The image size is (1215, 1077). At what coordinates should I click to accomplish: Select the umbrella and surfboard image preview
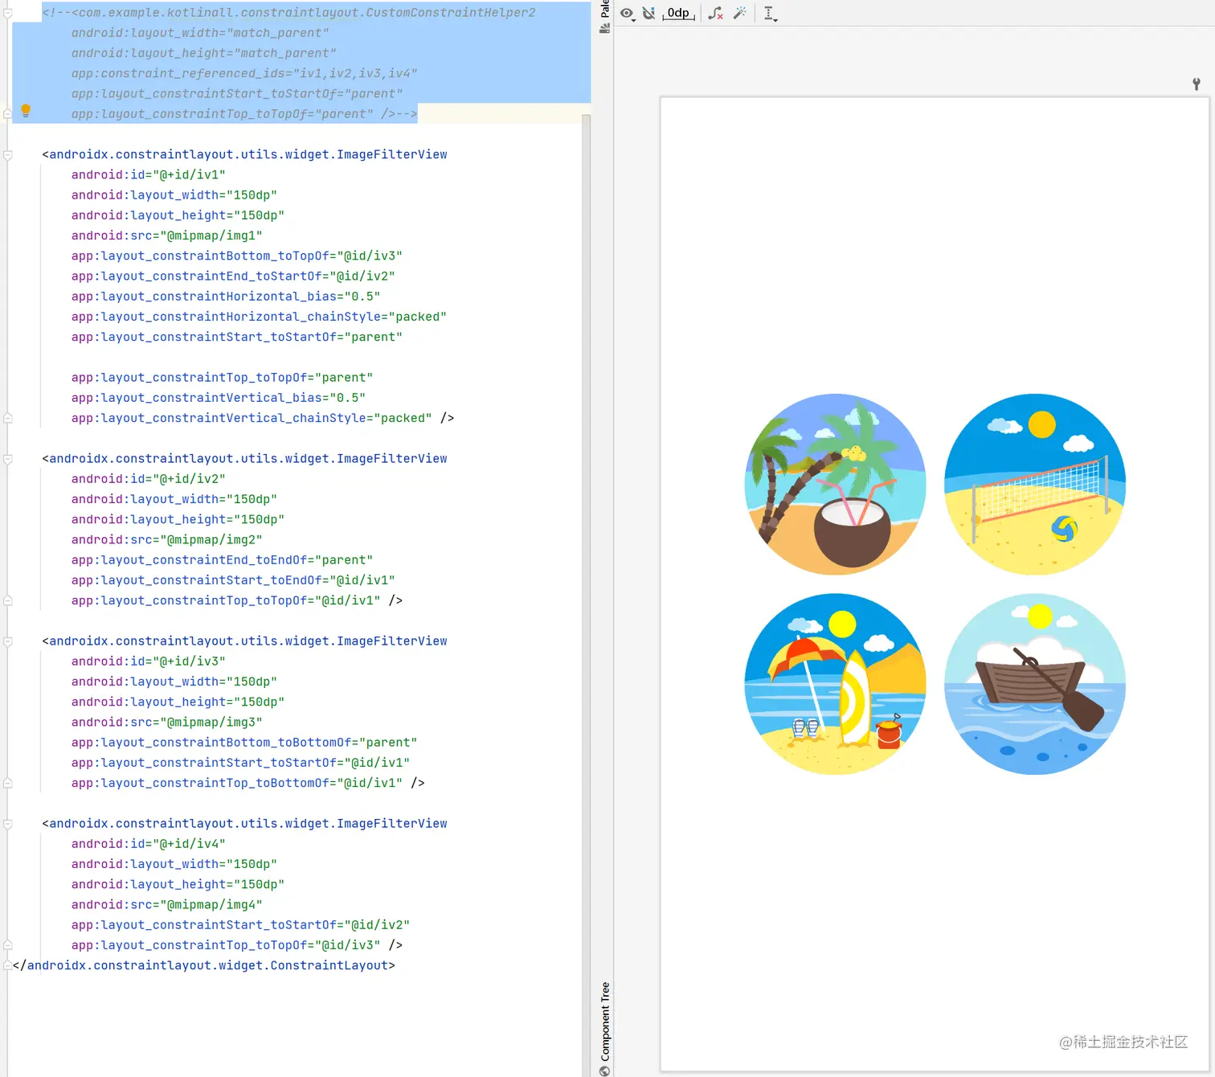click(835, 684)
